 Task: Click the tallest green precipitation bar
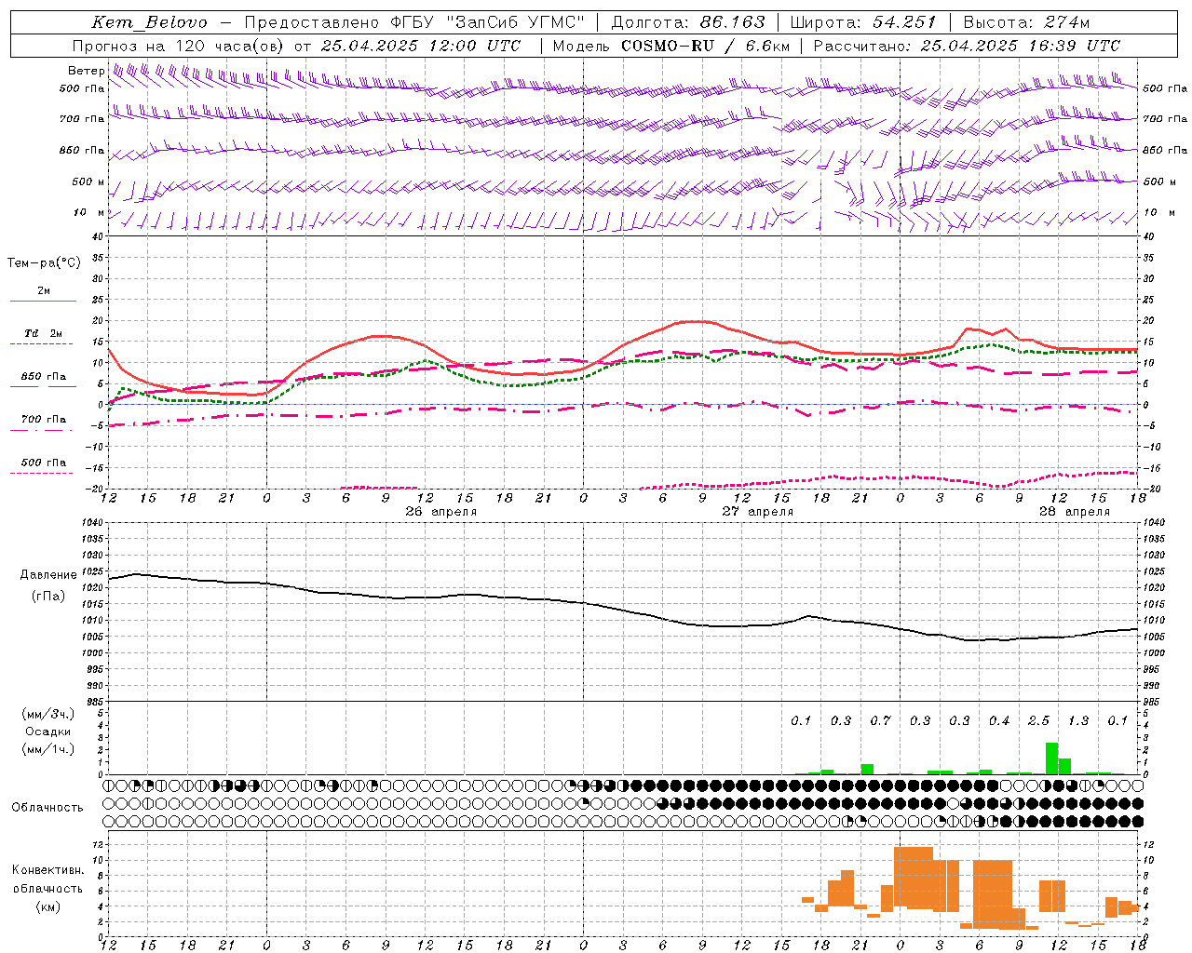click(x=1052, y=758)
